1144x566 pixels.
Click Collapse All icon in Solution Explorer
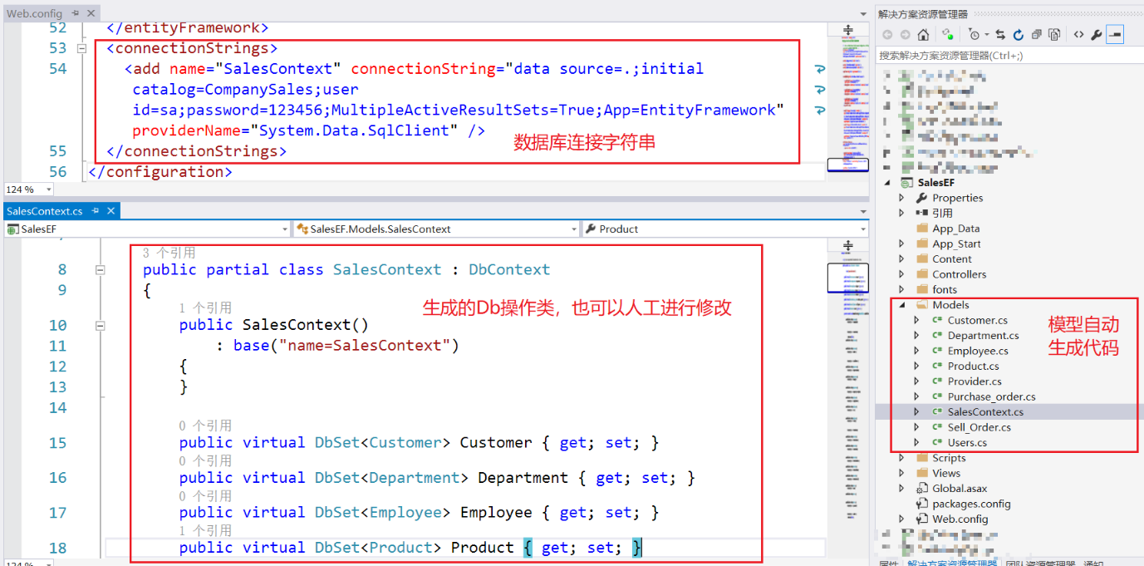click(1036, 35)
